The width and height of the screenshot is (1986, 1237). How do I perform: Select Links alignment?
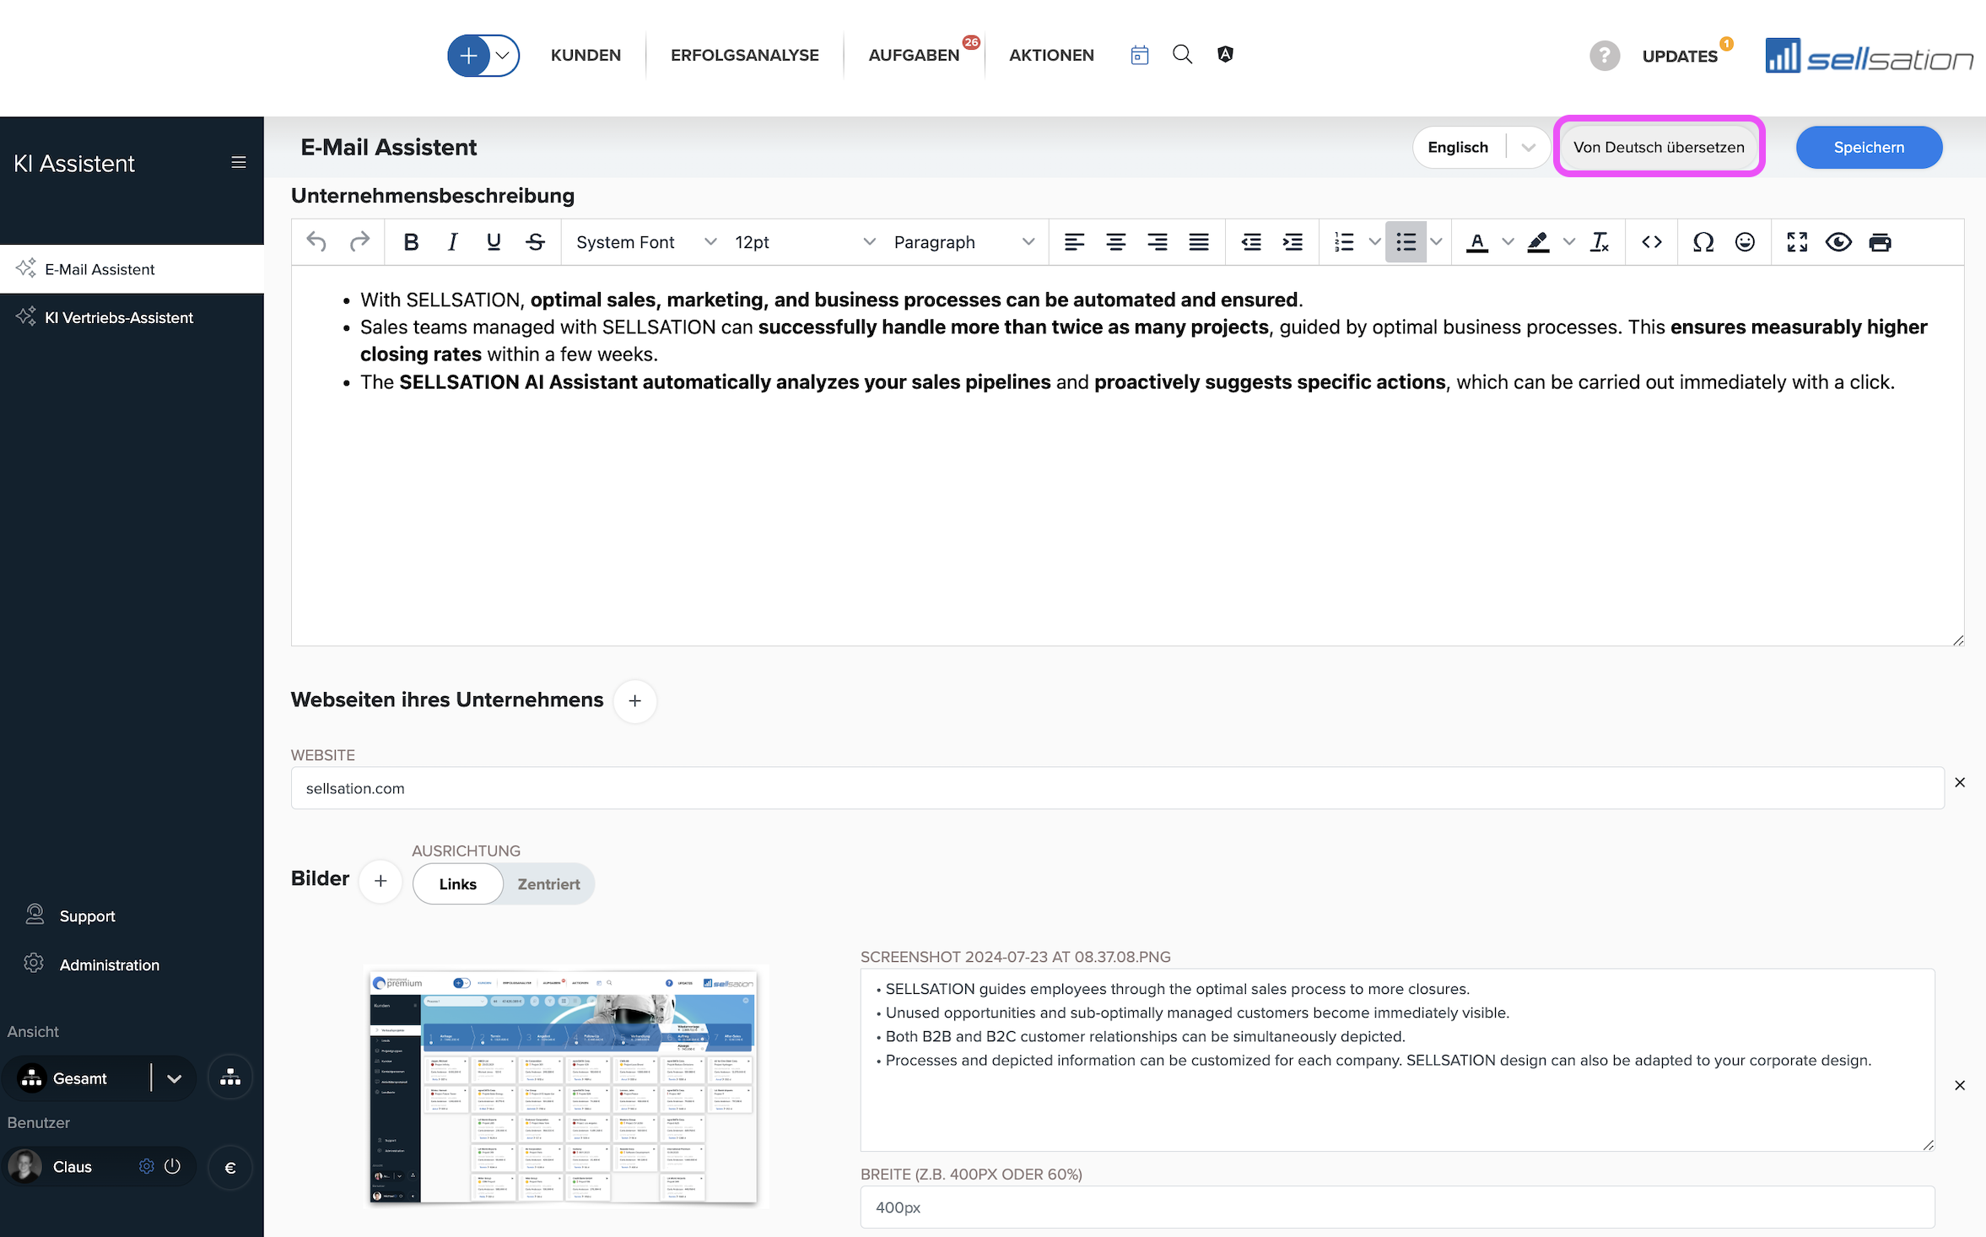[457, 884]
